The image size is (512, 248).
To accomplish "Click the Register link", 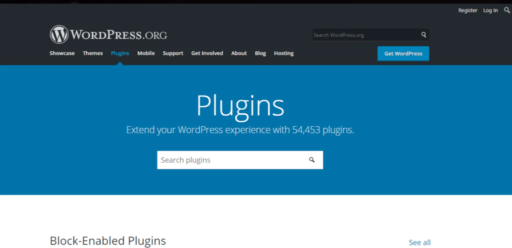I will click(x=467, y=10).
